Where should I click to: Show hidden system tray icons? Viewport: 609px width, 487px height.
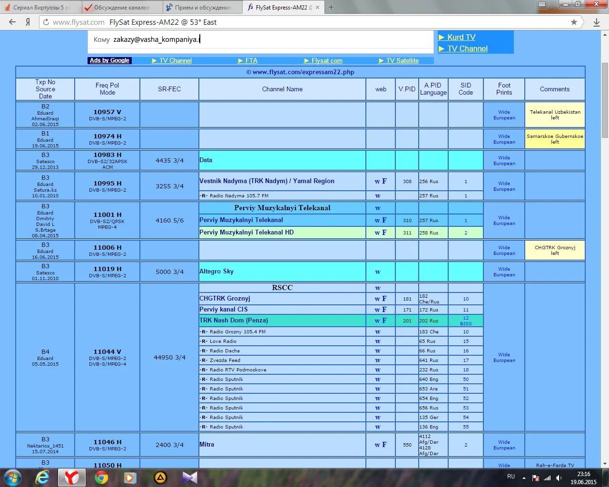[524, 478]
